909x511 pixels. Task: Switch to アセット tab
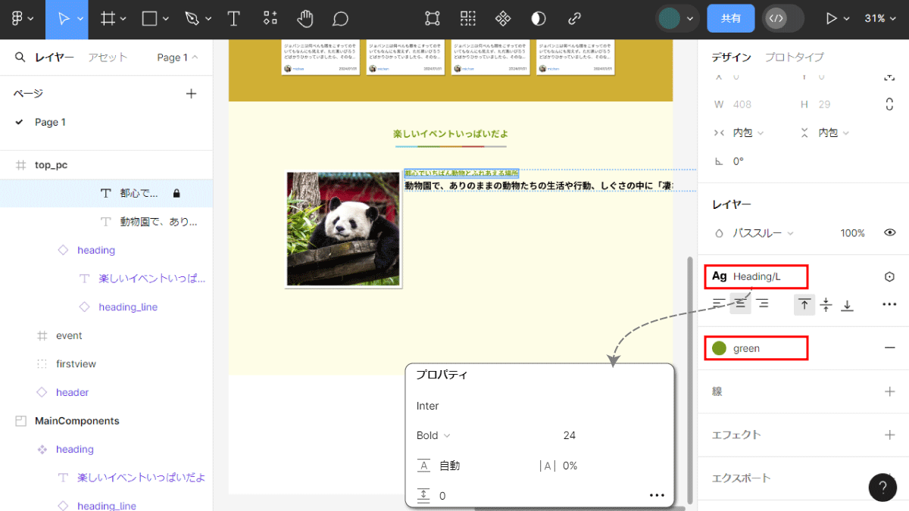click(x=108, y=58)
